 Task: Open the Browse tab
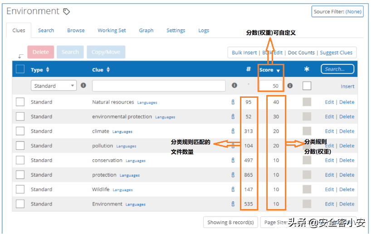[76, 30]
